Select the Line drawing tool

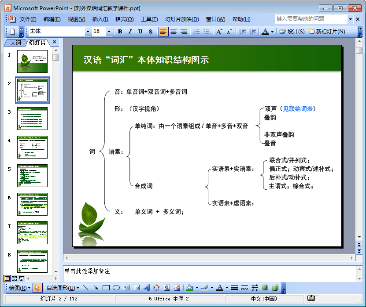(86, 288)
